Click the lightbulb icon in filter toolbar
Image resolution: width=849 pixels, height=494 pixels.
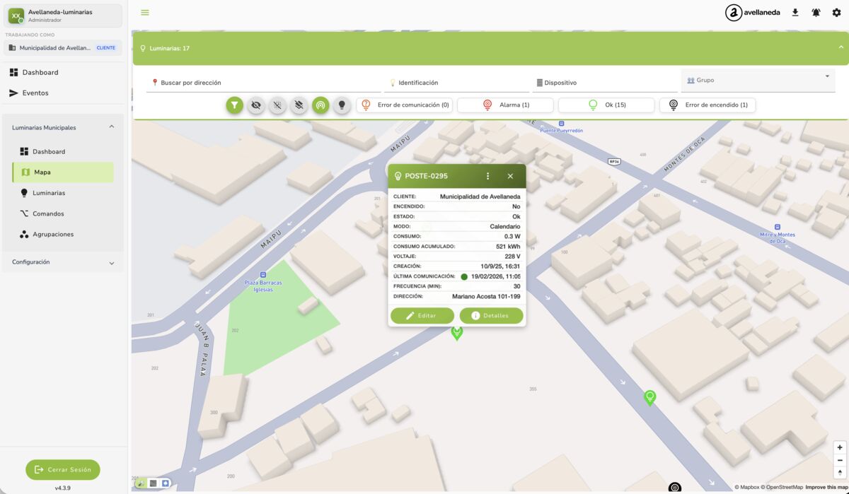pyautogui.click(x=342, y=105)
